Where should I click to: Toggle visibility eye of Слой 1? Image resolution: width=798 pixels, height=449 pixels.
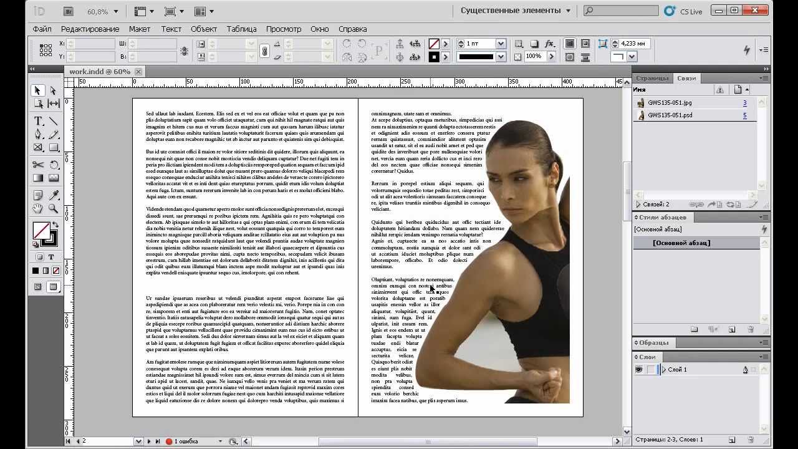coord(639,370)
